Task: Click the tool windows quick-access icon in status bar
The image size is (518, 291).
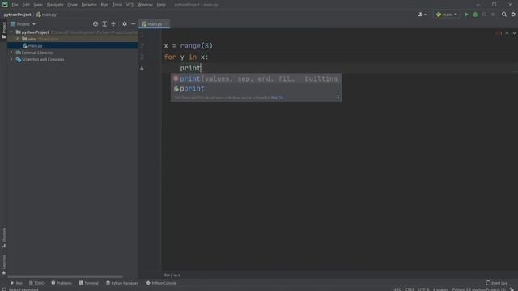Action: pyautogui.click(x=4, y=289)
